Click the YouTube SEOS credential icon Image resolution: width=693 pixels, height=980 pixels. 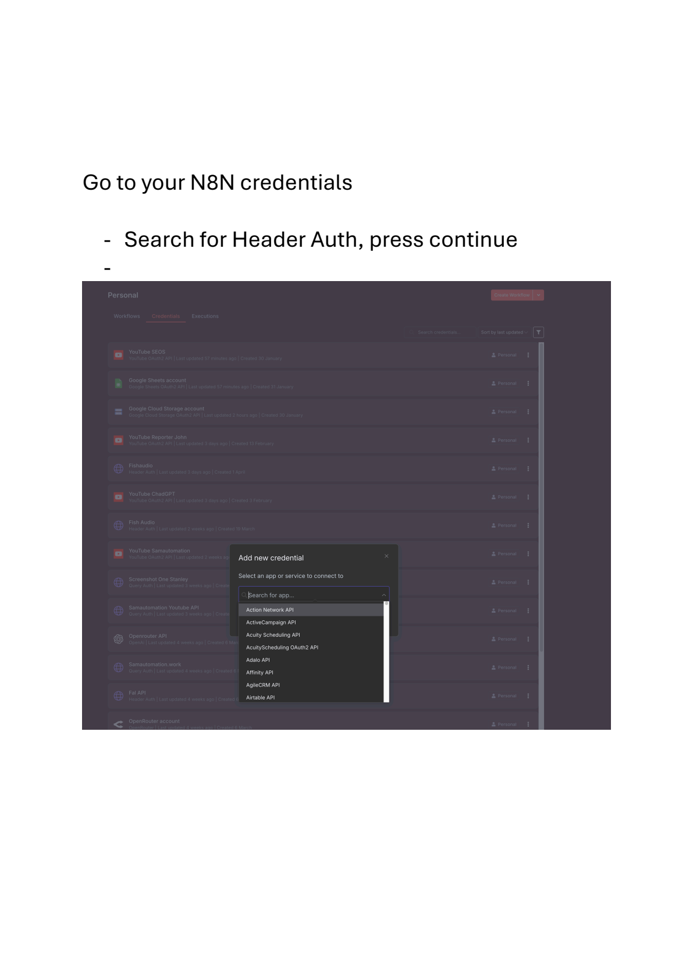point(119,354)
